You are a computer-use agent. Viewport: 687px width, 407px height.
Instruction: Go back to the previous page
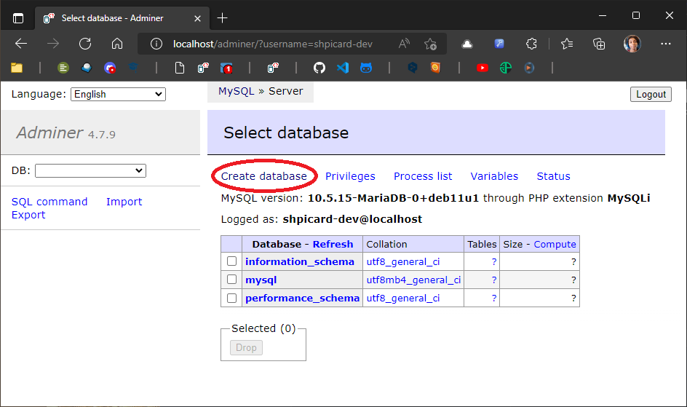[x=21, y=44]
